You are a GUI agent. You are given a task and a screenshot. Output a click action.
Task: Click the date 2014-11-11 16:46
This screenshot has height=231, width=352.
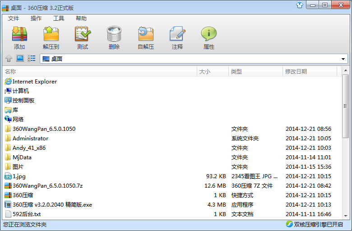click(308, 214)
